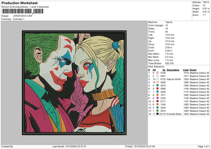Click the EndX value '0.00 in'
Viewport: 211px width, 149px height.
click(168, 47)
